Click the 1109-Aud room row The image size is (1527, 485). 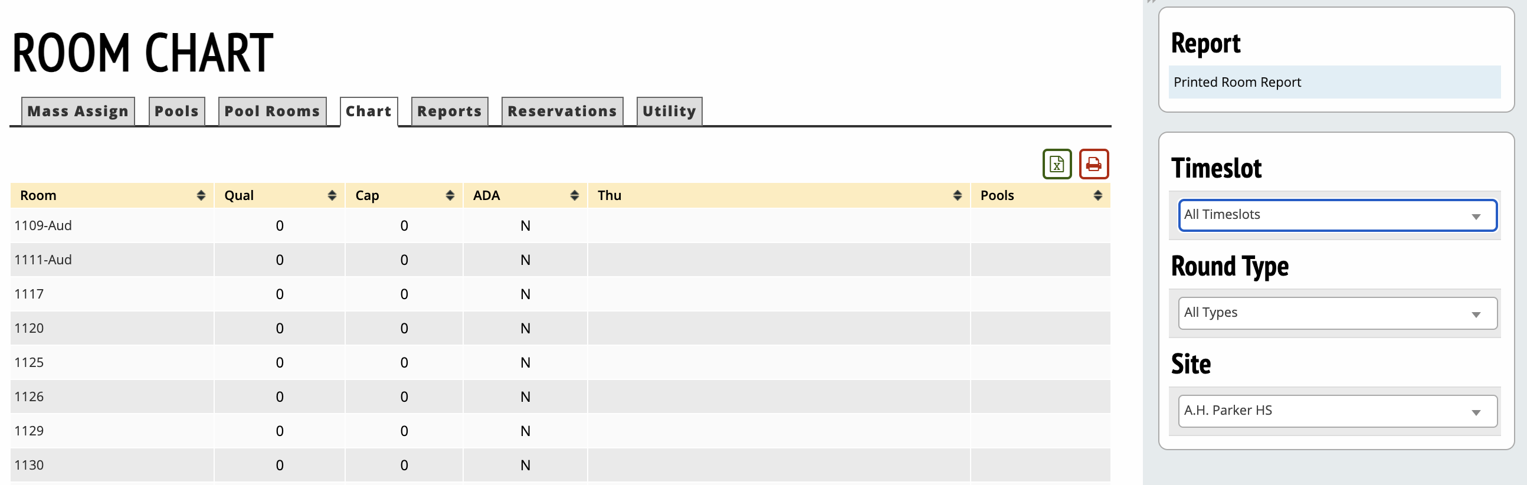43,226
